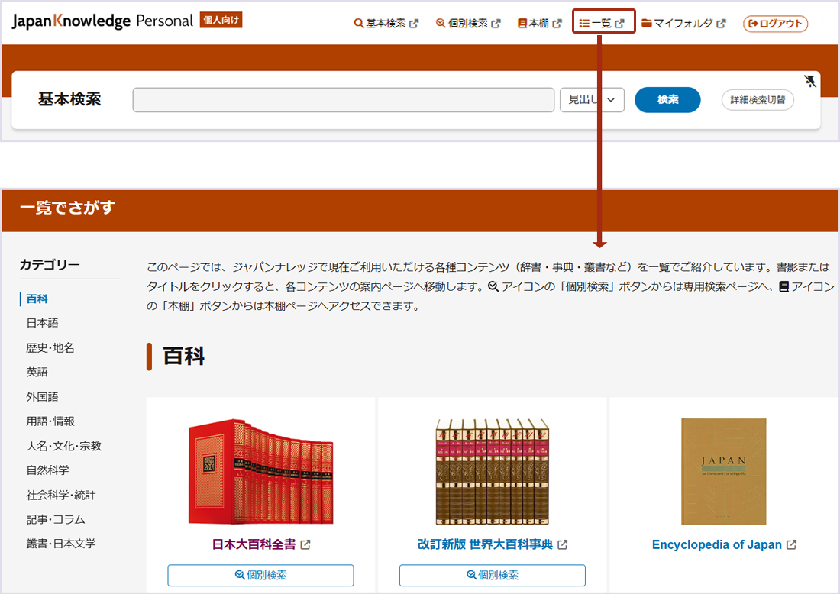Click the 世界大百科事典 book set image
The image size is (840, 594).
pyautogui.click(x=493, y=471)
